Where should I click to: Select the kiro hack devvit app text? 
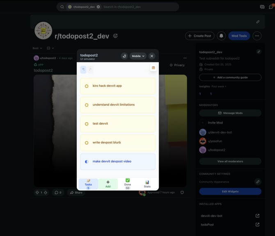click(x=107, y=86)
